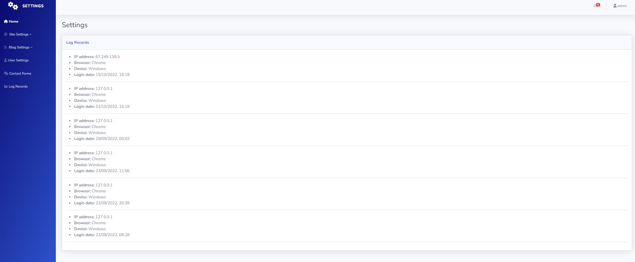Click the admin user avatar icon
The width and height of the screenshot is (635, 262).
[615, 6]
